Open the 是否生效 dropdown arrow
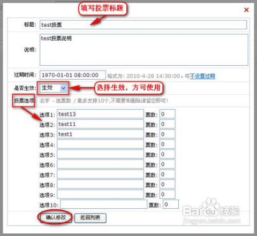The width and height of the screenshot is (257, 236). pyautogui.click(x=63, y=88)
